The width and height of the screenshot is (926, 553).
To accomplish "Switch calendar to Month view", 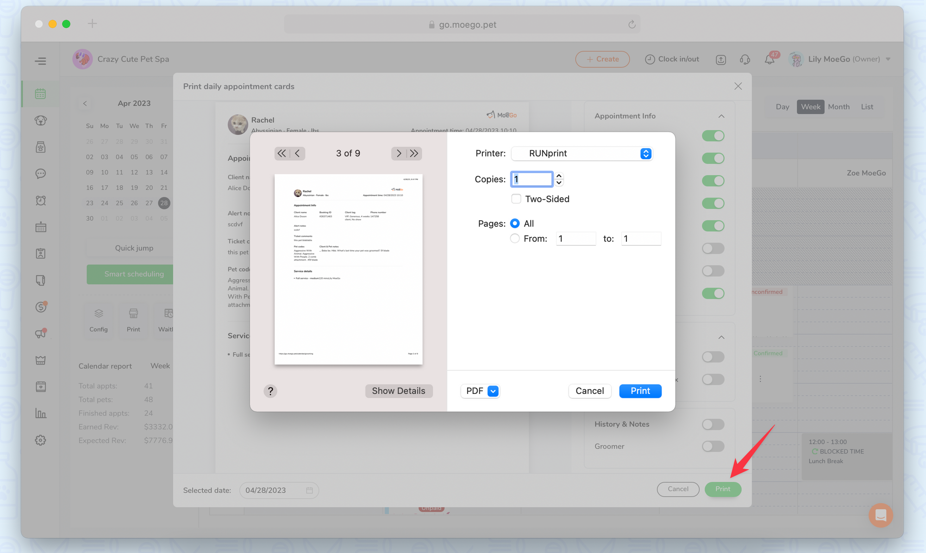I will click(838, 107).
